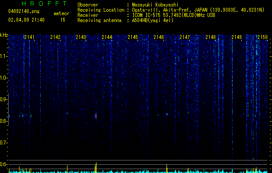Click the 2148 time marker
This screenshot has width=272, height=173.
(x=211, y=37)
